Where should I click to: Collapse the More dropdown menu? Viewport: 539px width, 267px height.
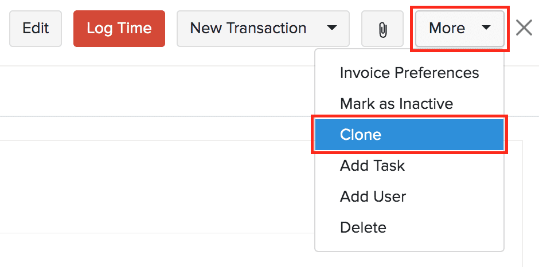tap(459, 28)
